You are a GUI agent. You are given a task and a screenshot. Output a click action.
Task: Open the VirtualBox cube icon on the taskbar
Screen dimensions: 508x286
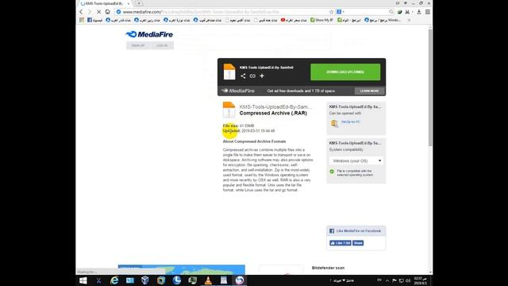coord(145,280)
